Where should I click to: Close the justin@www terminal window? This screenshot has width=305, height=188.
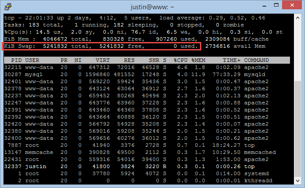click(292, 5)
